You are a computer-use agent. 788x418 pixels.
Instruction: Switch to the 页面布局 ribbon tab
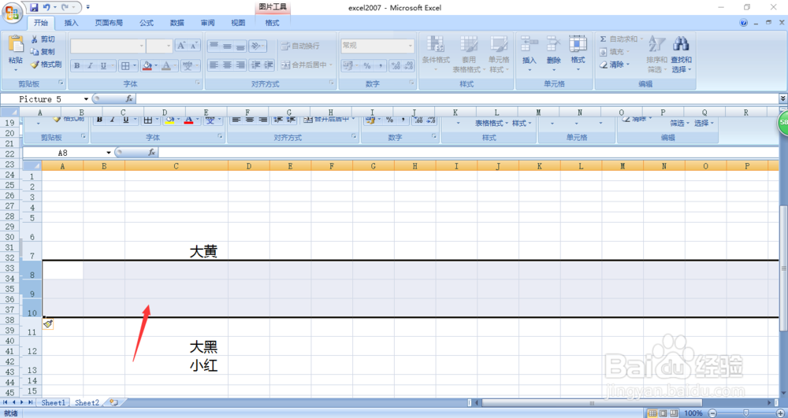pos(109,23)
